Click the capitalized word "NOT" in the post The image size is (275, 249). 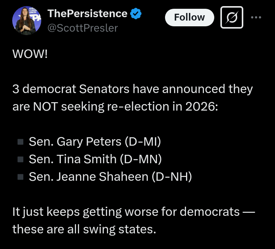(45, 106)
